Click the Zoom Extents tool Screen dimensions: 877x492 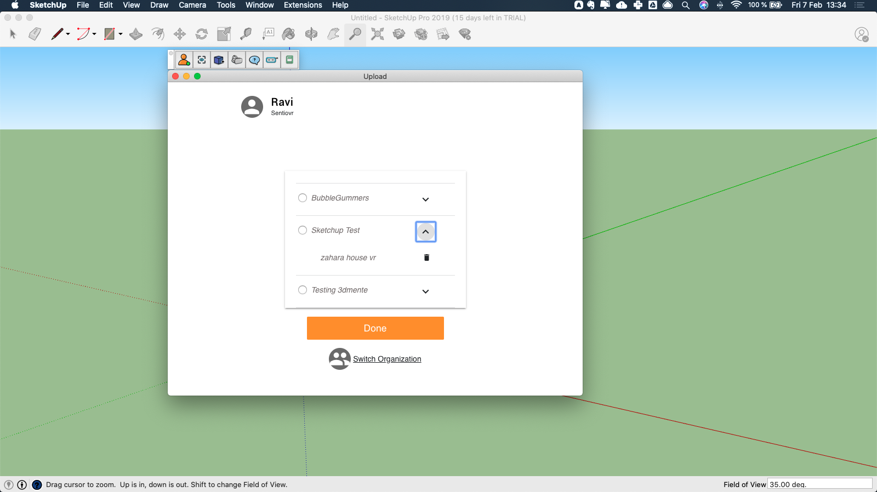[377, 34]
